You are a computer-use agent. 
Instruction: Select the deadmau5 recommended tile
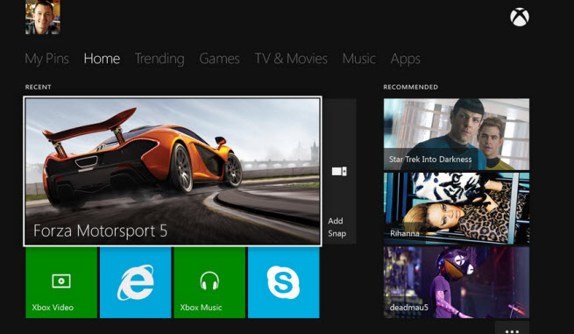[x=456, y=282]
